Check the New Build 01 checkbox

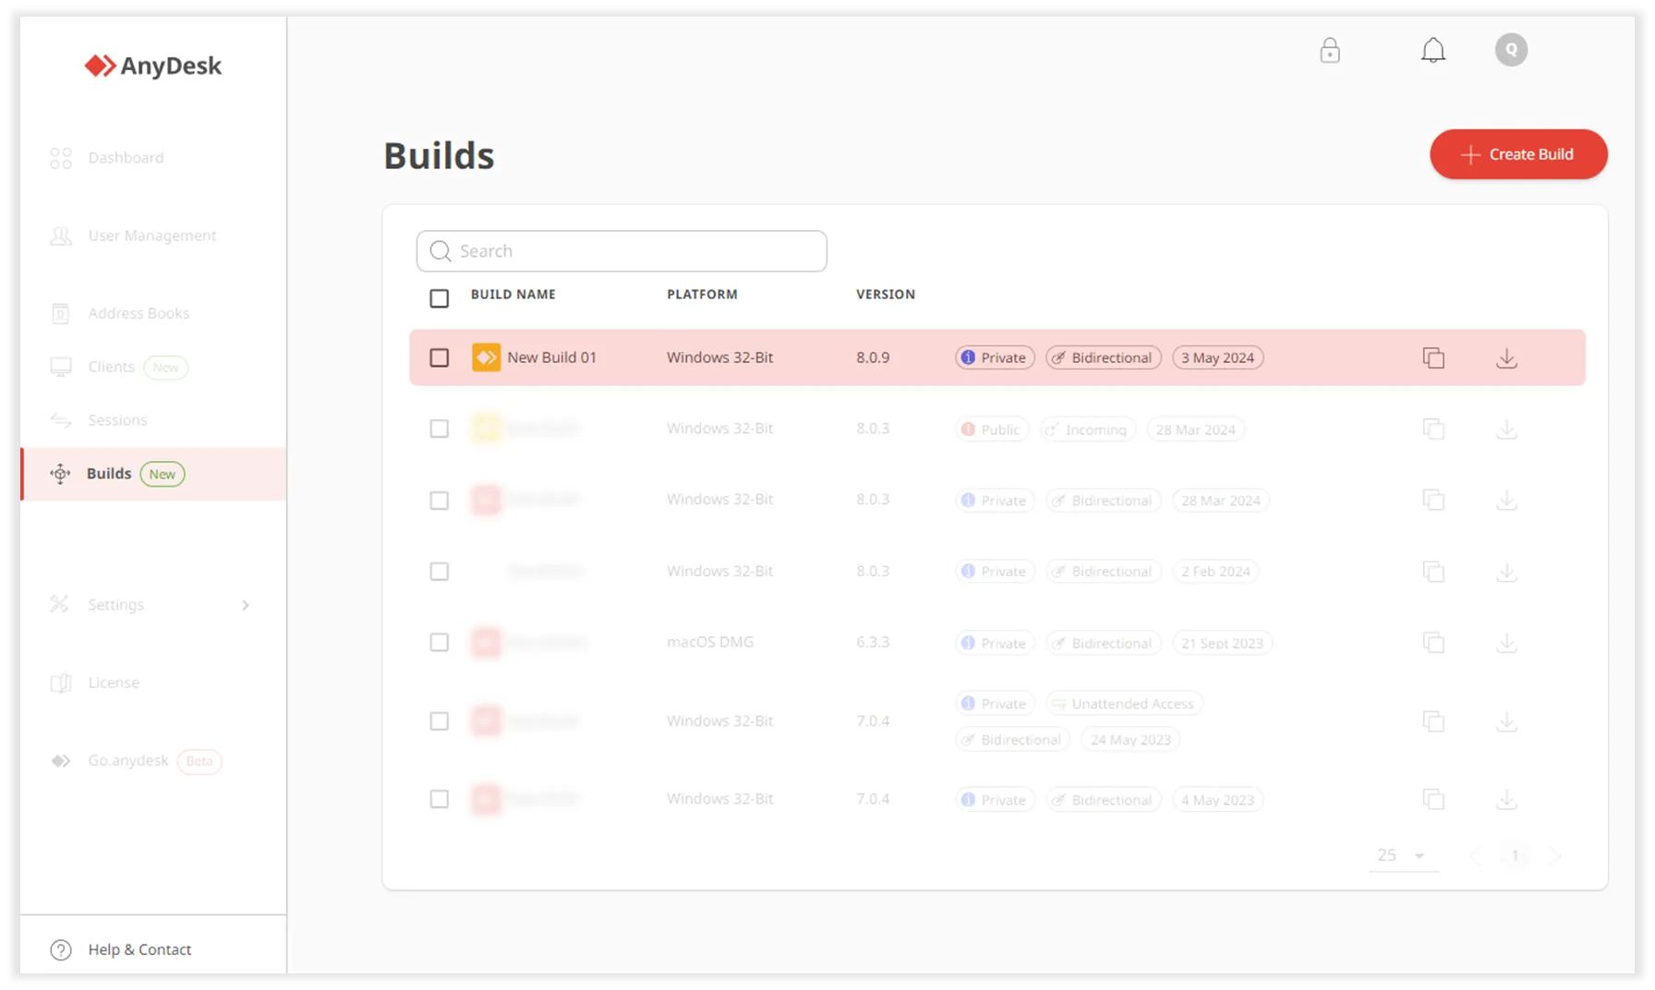tap(440, 357)
